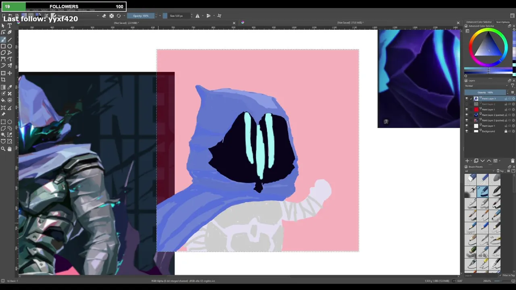Toggle horizontal mirror mode
The image size is (516, 290).
point(197,16)
